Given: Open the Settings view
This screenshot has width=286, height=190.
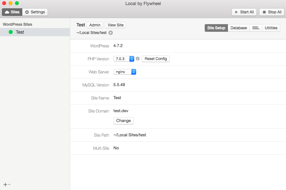Looking at the screenshot, I should point(35,12).
